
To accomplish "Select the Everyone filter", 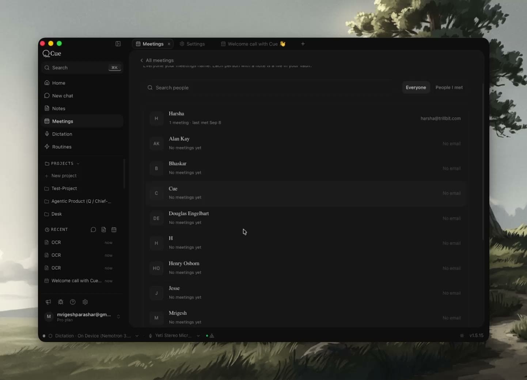I will (416, 88).
